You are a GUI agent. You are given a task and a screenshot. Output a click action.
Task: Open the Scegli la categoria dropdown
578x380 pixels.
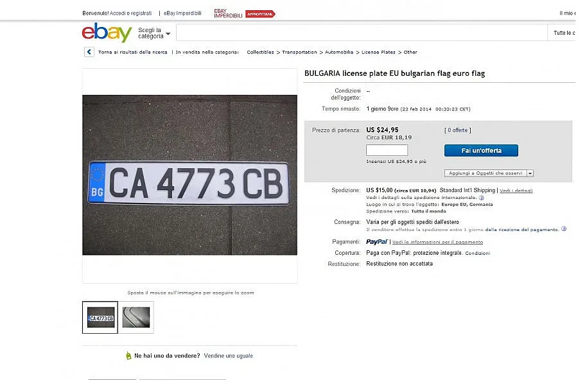[154, 33]
